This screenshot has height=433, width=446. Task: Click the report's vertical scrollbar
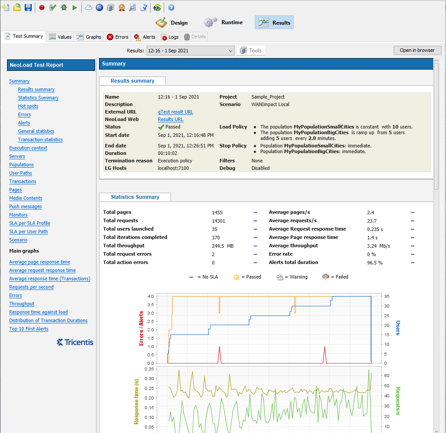pos(436,126)
